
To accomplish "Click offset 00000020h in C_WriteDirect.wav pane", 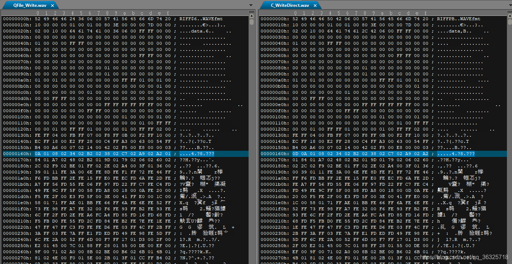I will point(275,31).
